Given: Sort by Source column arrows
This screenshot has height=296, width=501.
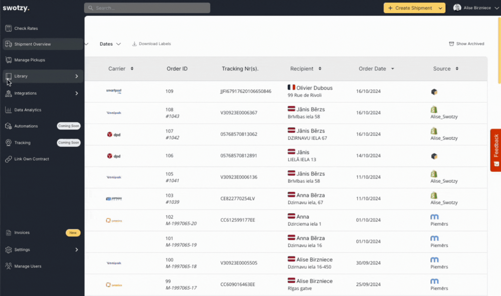Looking at the screenshot, I should (x=457, y=69).
